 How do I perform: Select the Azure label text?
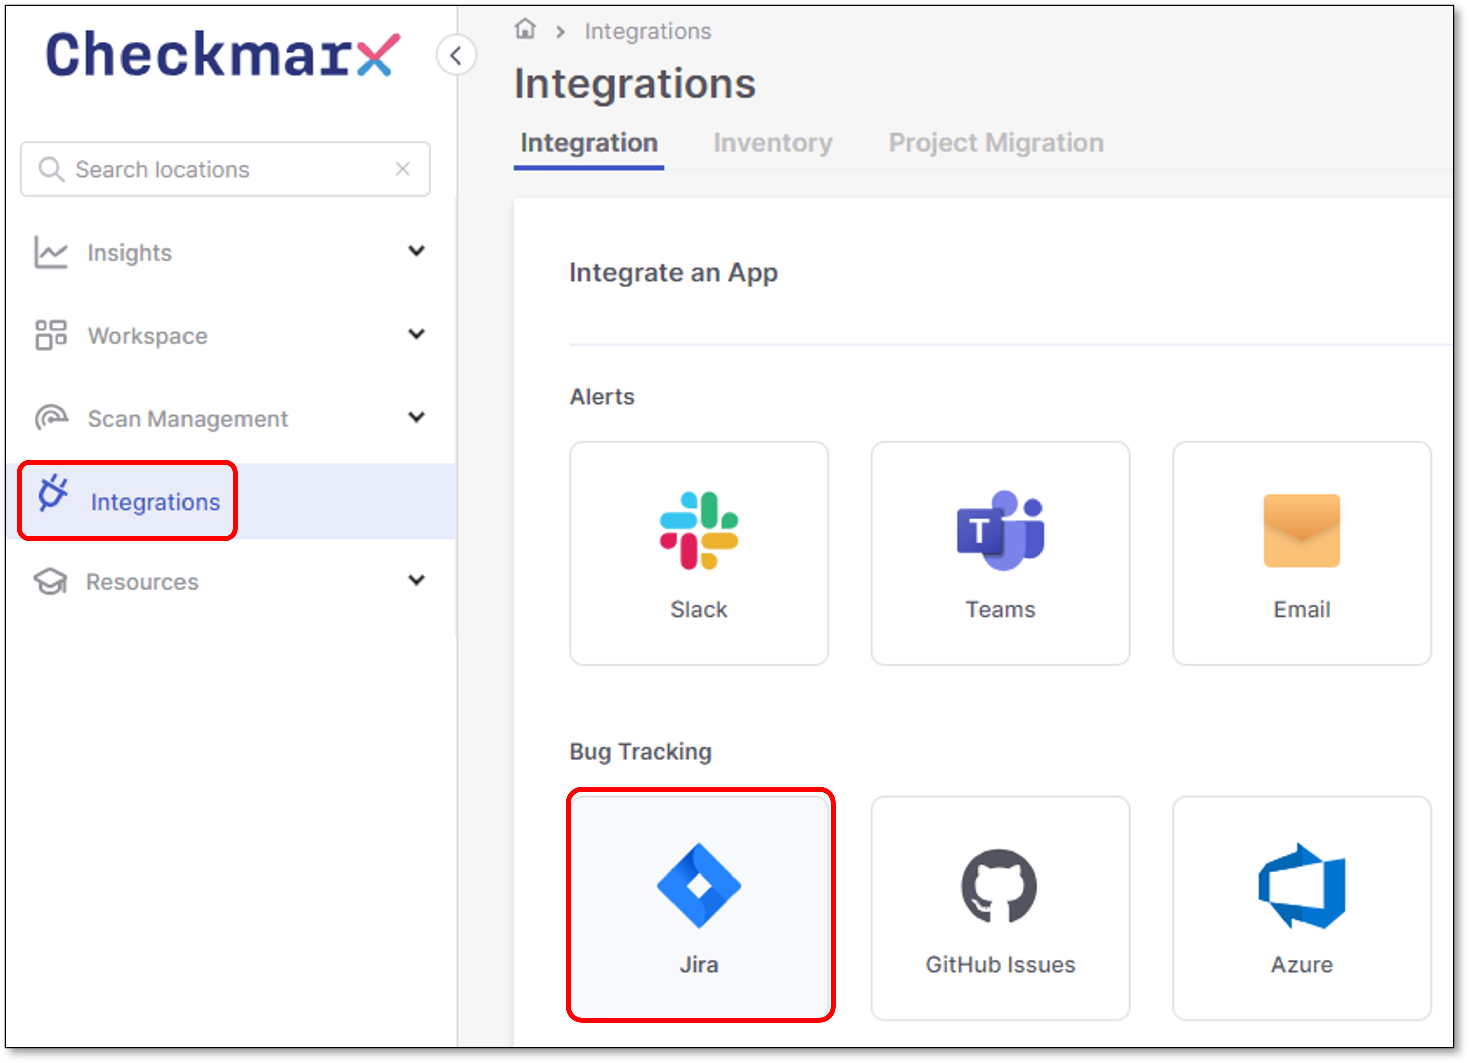pos(1302,965)
